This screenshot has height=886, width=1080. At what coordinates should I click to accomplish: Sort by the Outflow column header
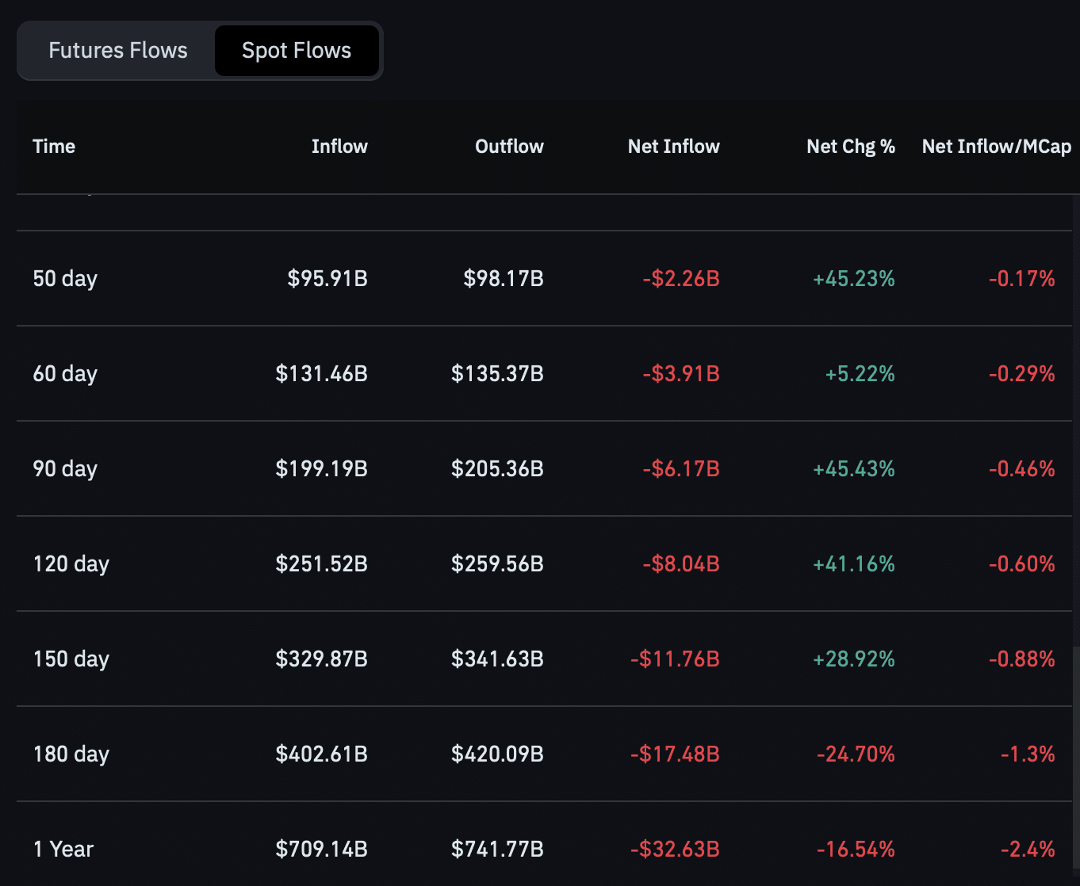click(x=508, y=147)
